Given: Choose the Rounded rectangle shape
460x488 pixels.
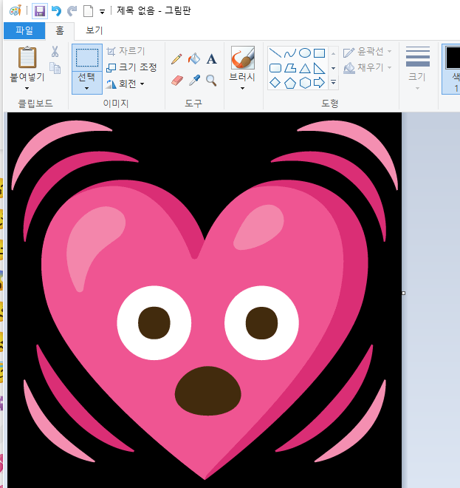Looking at the screenshot, I should [275, 68].
